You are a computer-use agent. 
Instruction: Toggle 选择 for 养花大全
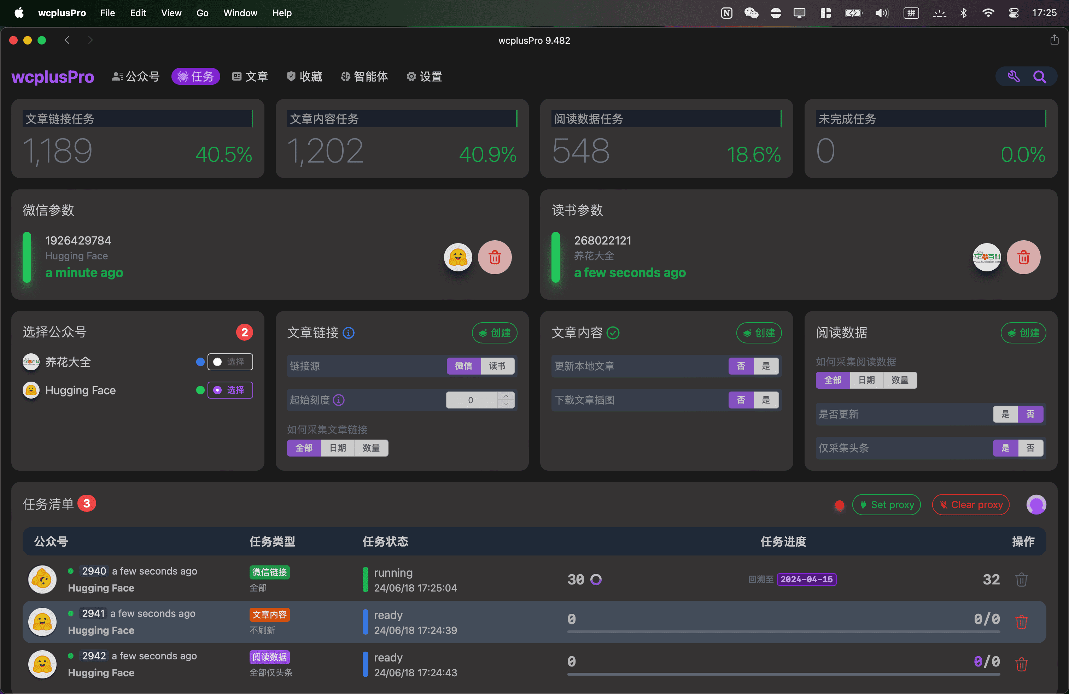230,362
